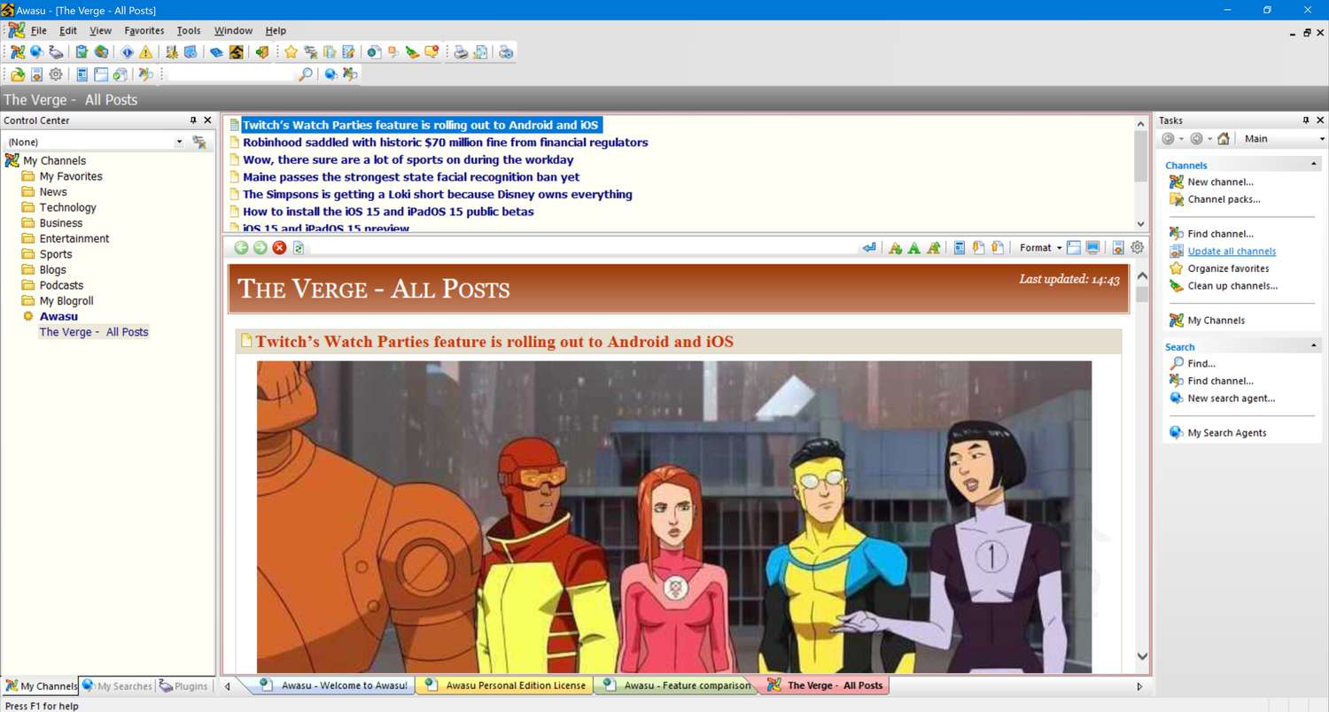Click the yellow warning triangle toolbar icon
1329x712 pixels.
pos(145,52)
